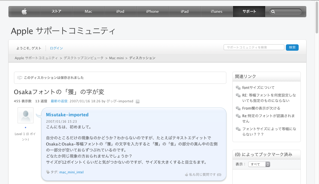This screenshot has width=319, height=184.
Task: Open the RSS feed icon beside latest reply
Action: (138, 101)
